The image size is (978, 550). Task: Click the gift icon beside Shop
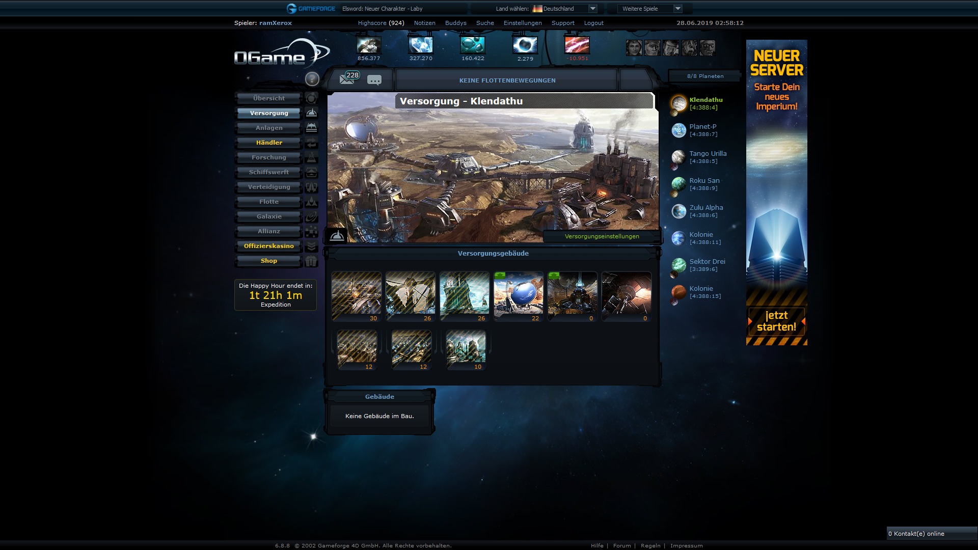point(311,261)
